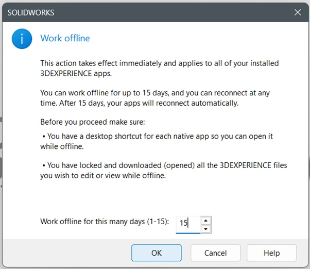The width and height of the screenshot is (310, 269).
Task: Click the 'while offline.' line under first bullet
Action: 62,146
